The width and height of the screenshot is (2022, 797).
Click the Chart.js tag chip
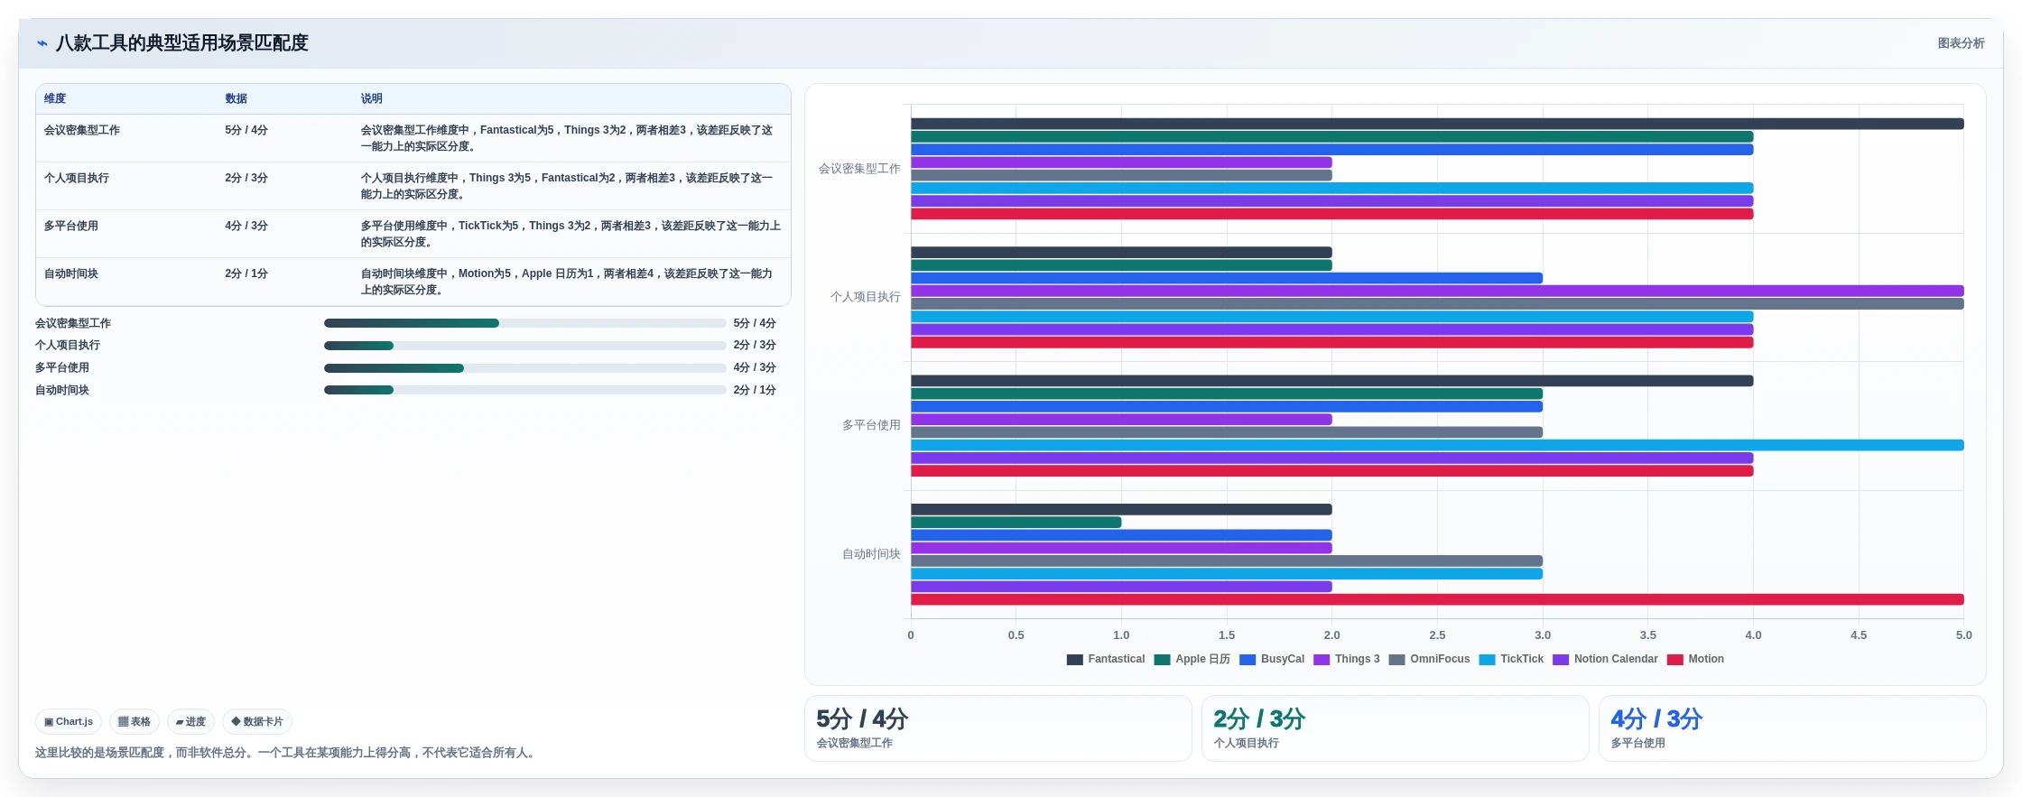[69, 722]
